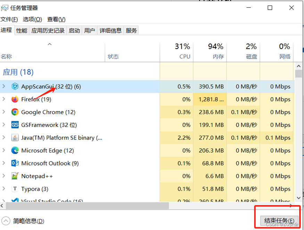Image resolution: width=304 pixels, height=230 pixels.
Task: Select the Google Chrome (12) row name
Action: (48, 112)
